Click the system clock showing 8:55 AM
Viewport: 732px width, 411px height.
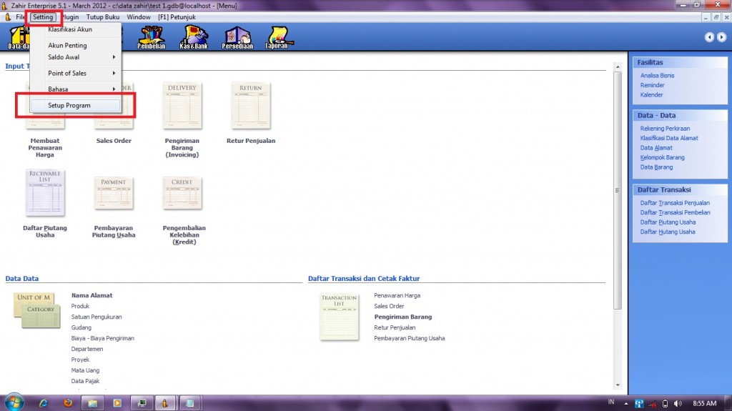704,404
